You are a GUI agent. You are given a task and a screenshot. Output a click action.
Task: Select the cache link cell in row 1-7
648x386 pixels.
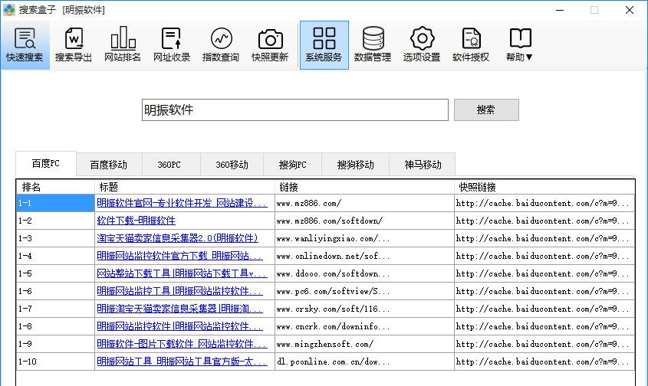[x=544, y=309]
